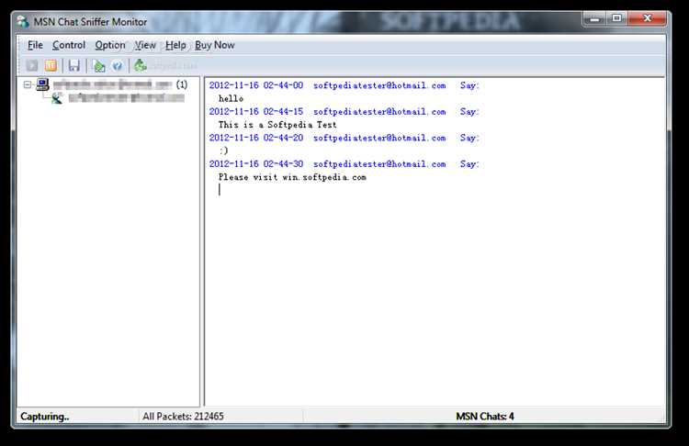This screenshot has width=689, height=446.
Task: Click the blurred text next to register icon
Action: (174, 66)
